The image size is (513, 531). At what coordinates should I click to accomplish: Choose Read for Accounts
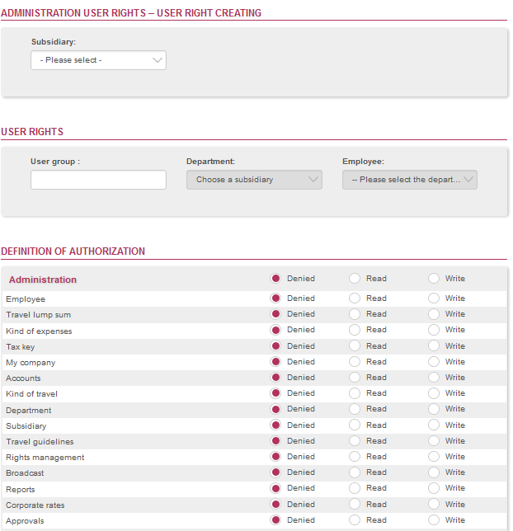click(x=355, y=378)
